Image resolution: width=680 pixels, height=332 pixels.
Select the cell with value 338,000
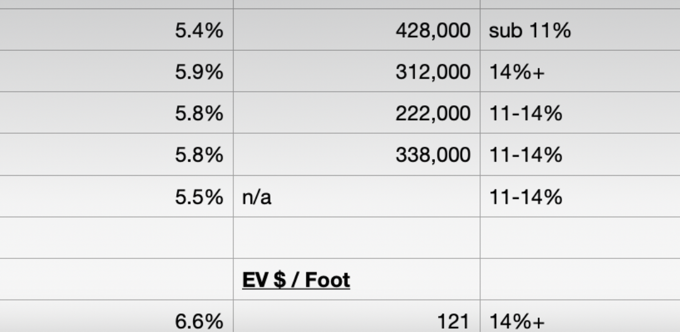pos(357,154)
